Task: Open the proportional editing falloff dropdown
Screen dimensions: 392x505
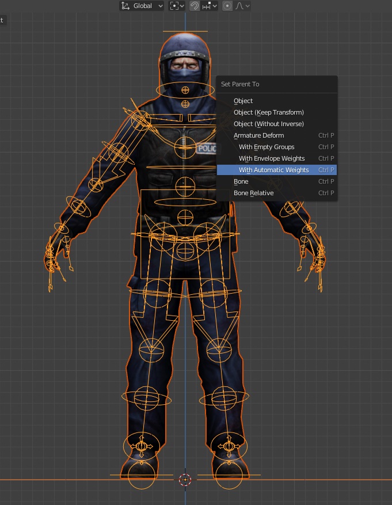Action: coord(242,6)
